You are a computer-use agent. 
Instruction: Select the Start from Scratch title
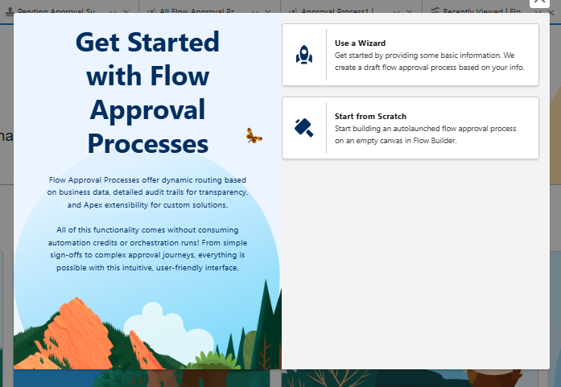pos(370,116)
